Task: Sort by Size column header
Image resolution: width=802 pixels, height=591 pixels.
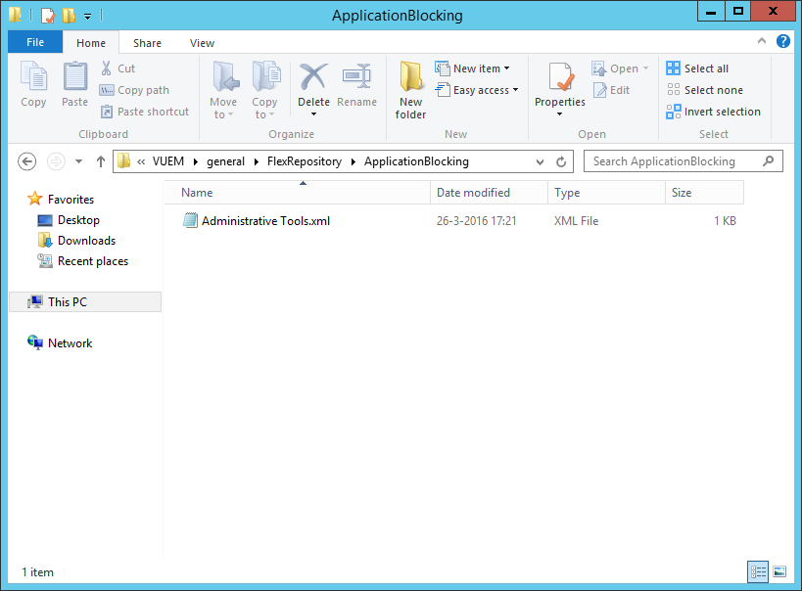Action: [x=705, y=193]
